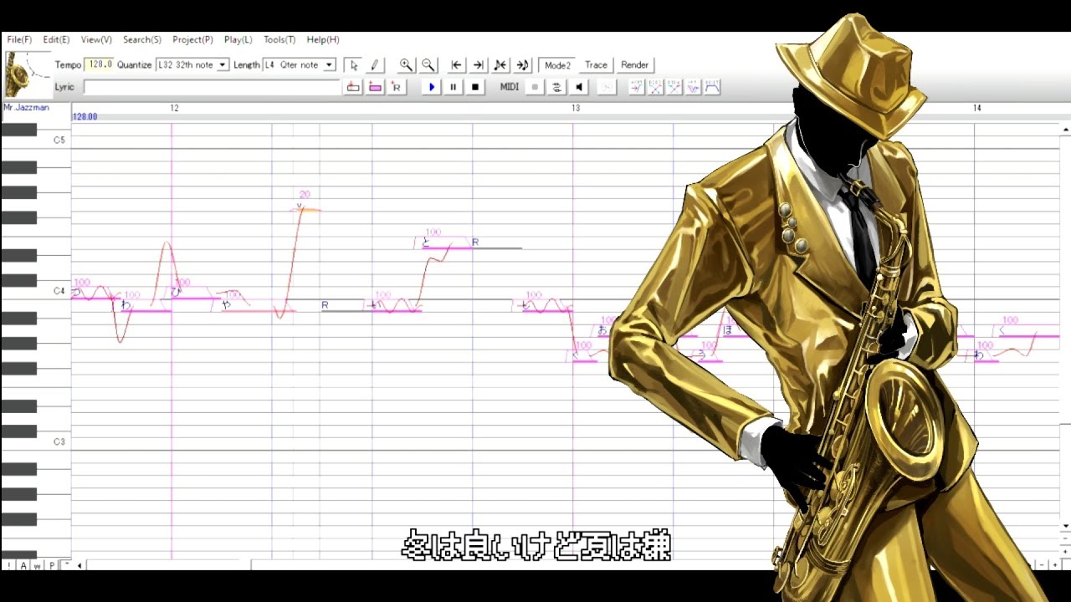Click the vertical scrollbar up arrow
This screenshot has height=602, width=1071.
coord(1065,130)
